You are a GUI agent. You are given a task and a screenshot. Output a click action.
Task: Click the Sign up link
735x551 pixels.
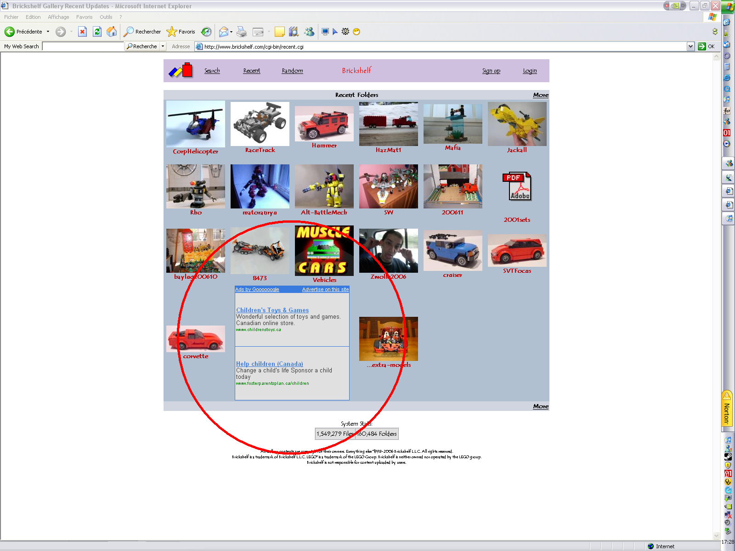[x=491, y=71]
